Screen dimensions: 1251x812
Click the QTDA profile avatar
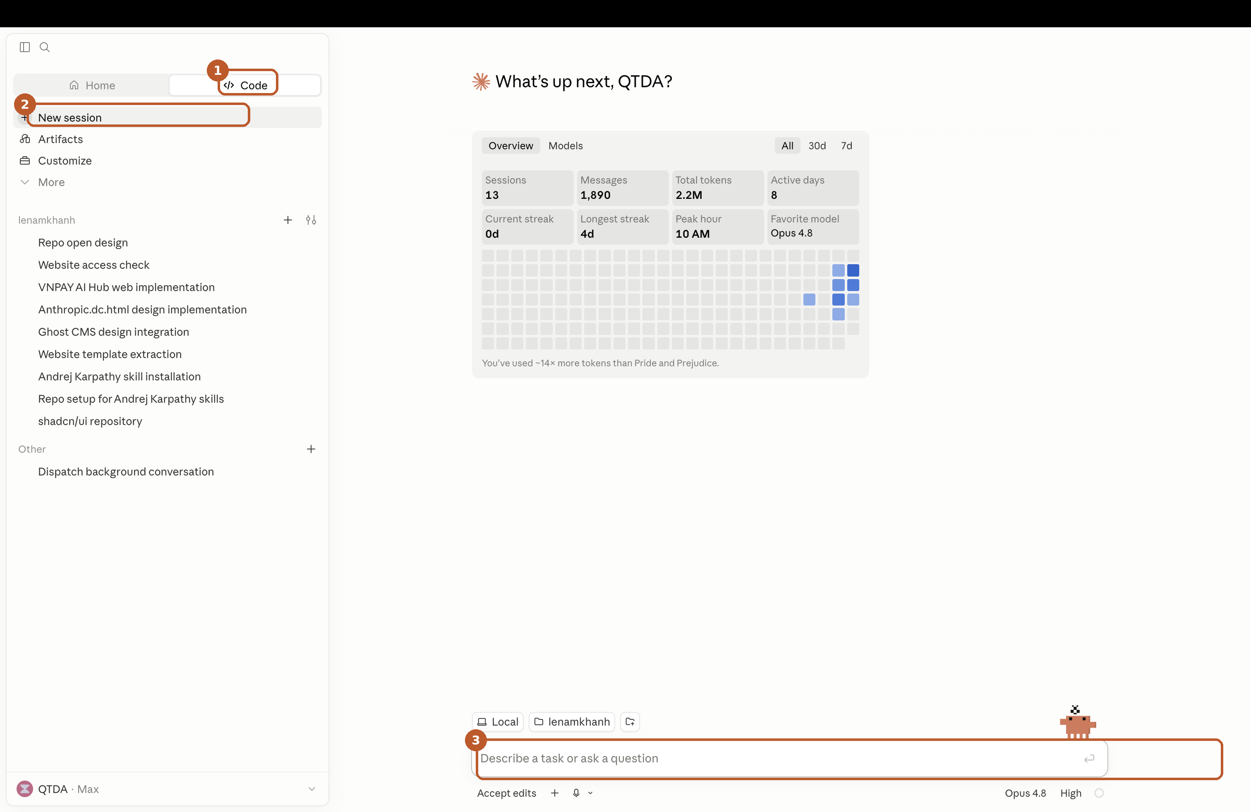point(25,789)
